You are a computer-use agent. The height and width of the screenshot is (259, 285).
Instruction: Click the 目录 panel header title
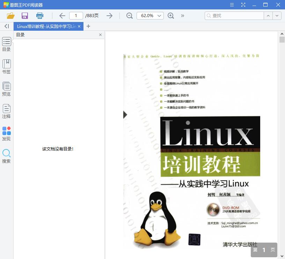click(20, 35)
